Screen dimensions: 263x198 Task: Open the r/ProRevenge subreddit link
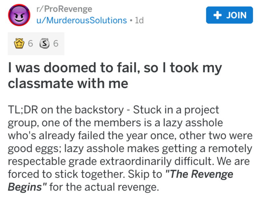tap(64, 9)
